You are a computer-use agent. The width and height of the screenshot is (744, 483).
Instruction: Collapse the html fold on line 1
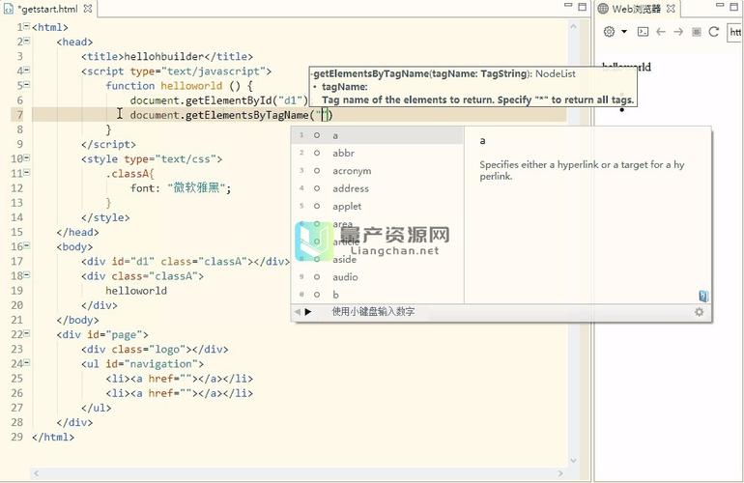click(x=27, y=26)
